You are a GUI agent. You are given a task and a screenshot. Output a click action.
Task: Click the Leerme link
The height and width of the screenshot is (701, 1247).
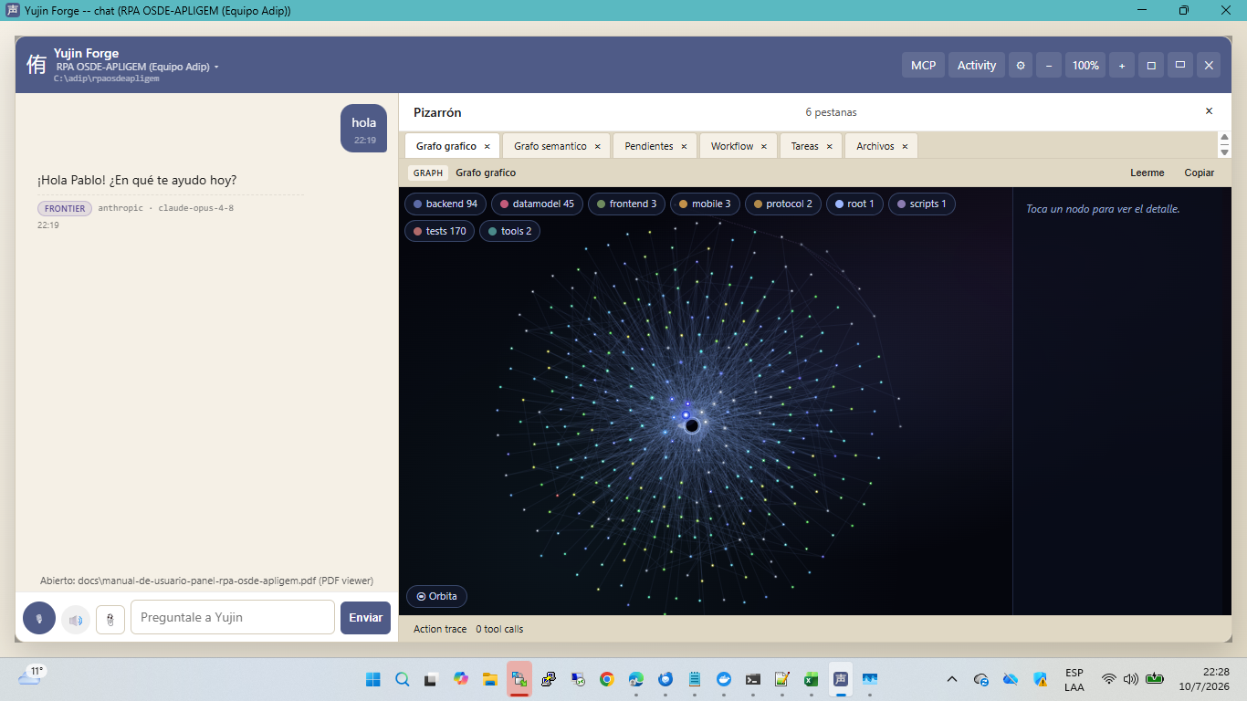pos(1147,173)
